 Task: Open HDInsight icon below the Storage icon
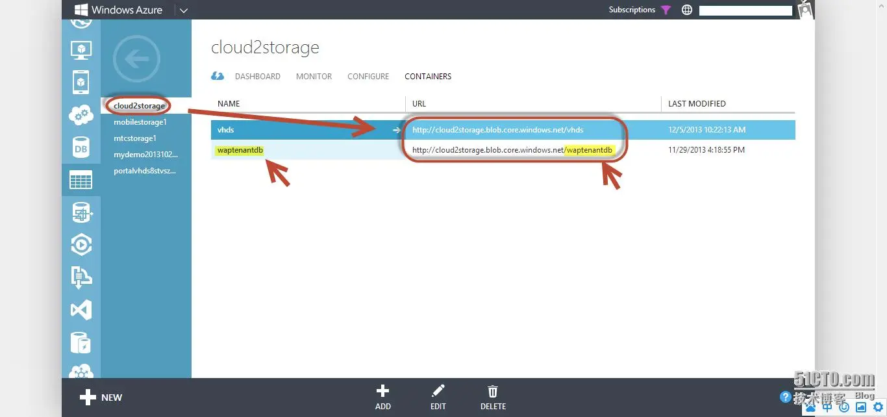tap(81, 212)
